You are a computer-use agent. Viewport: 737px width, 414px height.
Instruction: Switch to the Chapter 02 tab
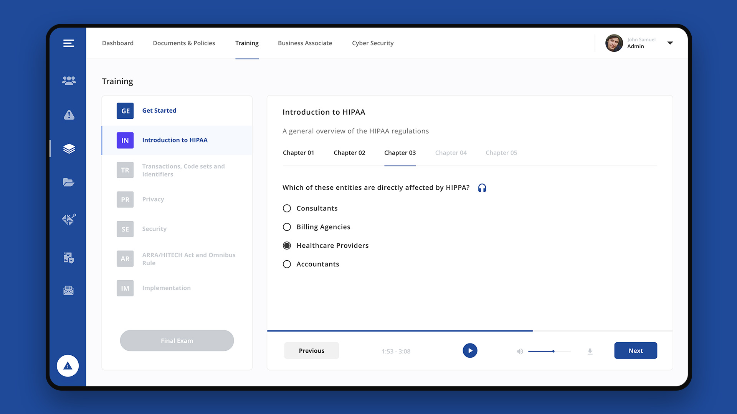click(349, 153)
